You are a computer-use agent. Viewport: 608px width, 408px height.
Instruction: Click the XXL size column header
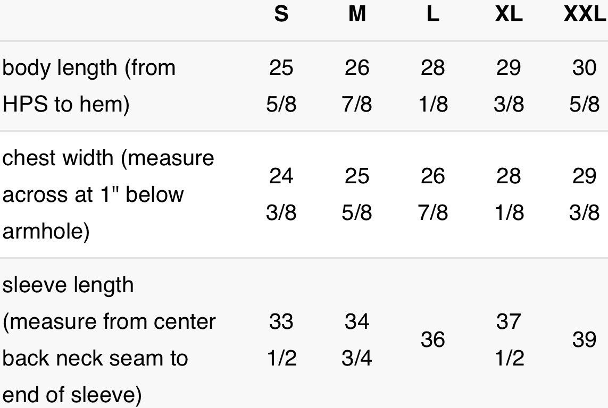coord(585,14)
